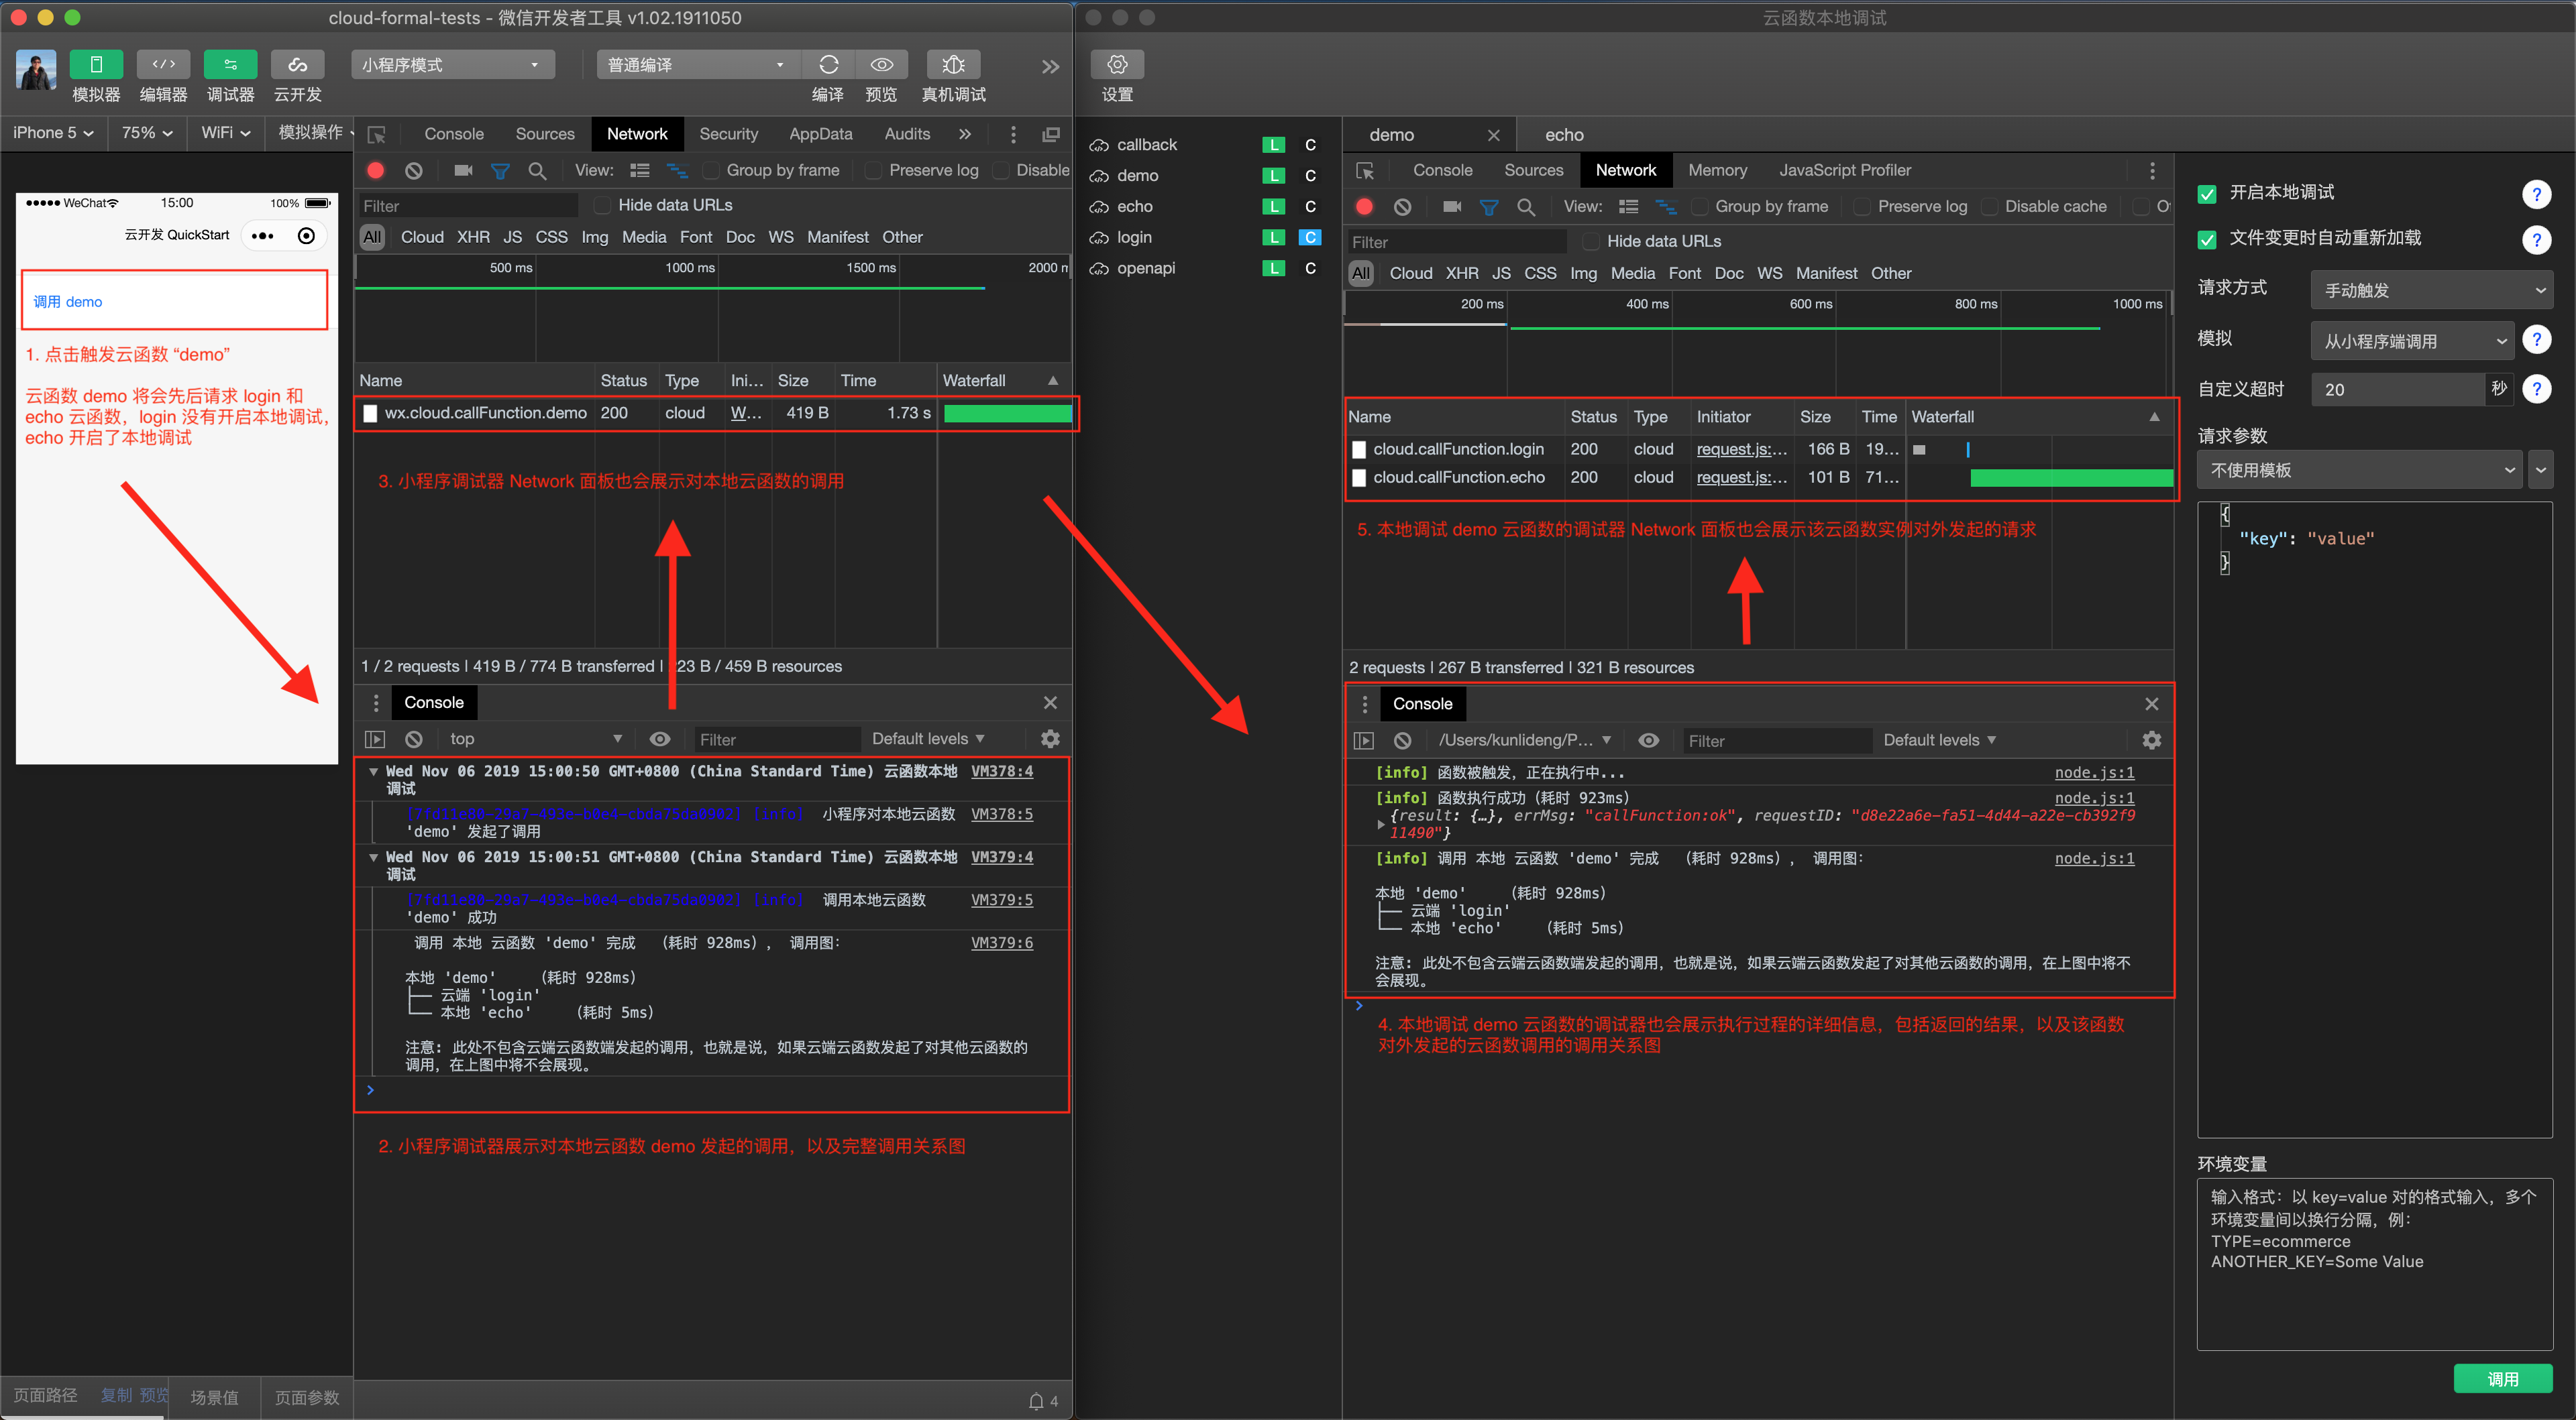Open the settings (设置) gear icon
This screenshot has width=2576, height=1420.
click(x=1117, y=65)
